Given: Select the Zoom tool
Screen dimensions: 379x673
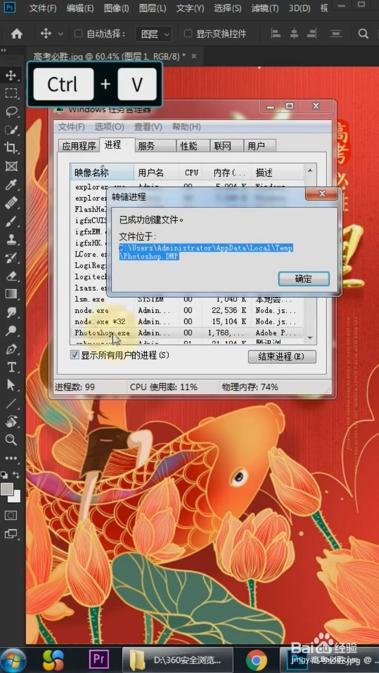Looking at the screenshot, I should coord(11,440).
